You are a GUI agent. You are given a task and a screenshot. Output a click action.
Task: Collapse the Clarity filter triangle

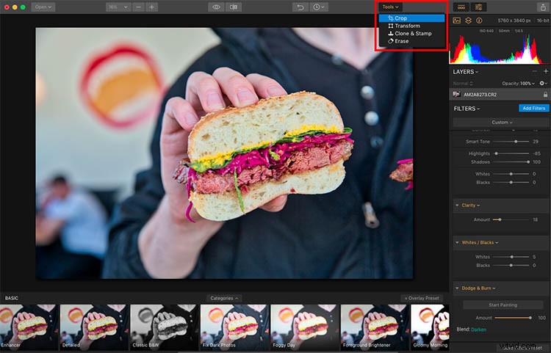pyautogui.click(x=457, y=205)
